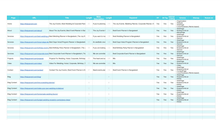Select title cell 'Contact The Joy Events'
The width and height of the screenshot is (220, 120).
point(67,70)
